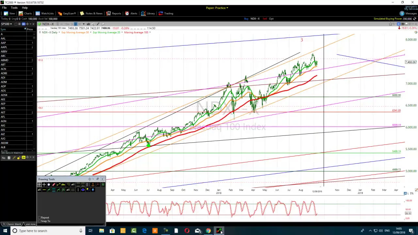Click the Price column header
The width and height of the screenshot is (418, 235).
coord(30,29)
